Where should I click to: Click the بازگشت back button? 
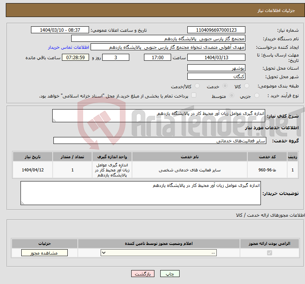(x=143, y=274)
